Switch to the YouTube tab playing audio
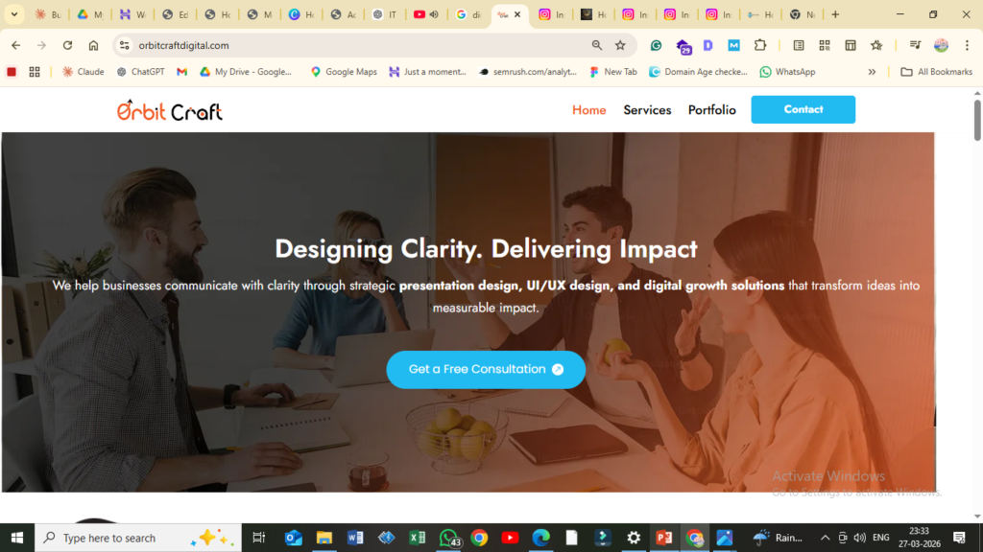 coord(426,14)
